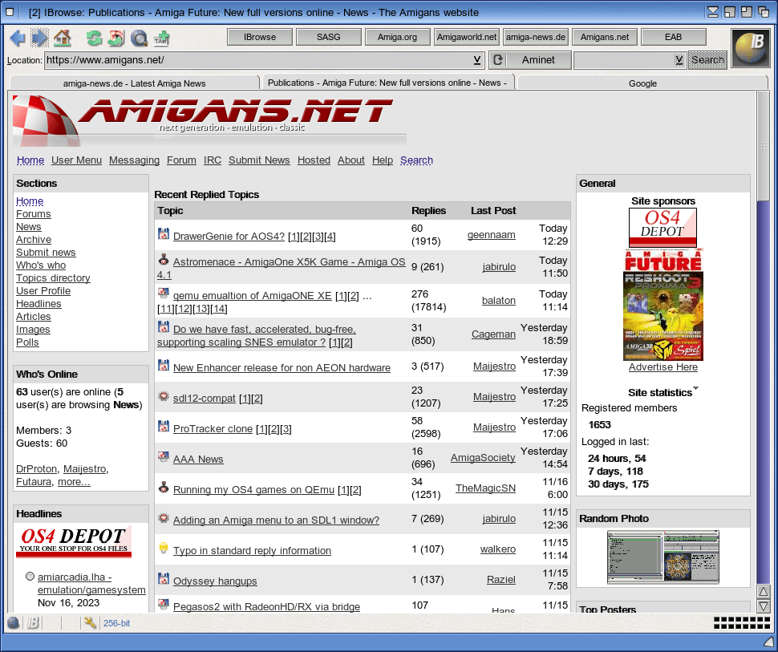Click the Forum link in site navigation
This screenshot has height=652, width=778.
click(x=181, y=160)
